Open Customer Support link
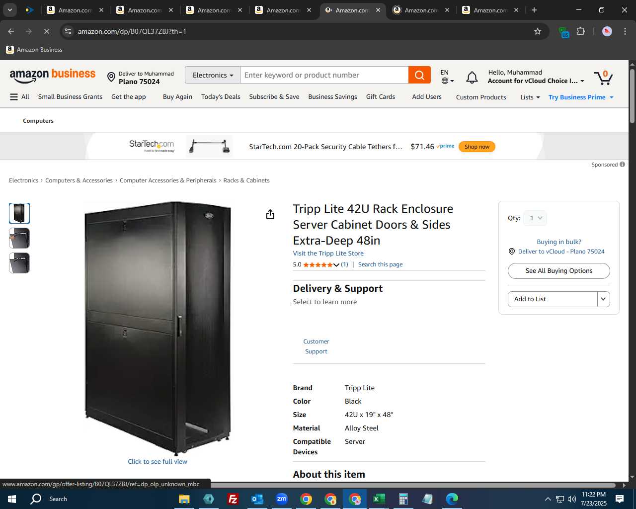Viewport: 636px width, 509px height. (x=316, y=346)
